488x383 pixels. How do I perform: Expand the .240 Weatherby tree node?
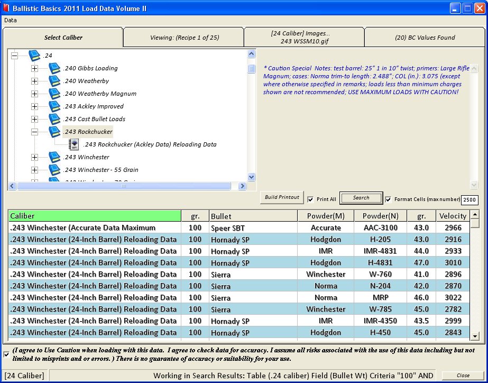click(34, 81)
